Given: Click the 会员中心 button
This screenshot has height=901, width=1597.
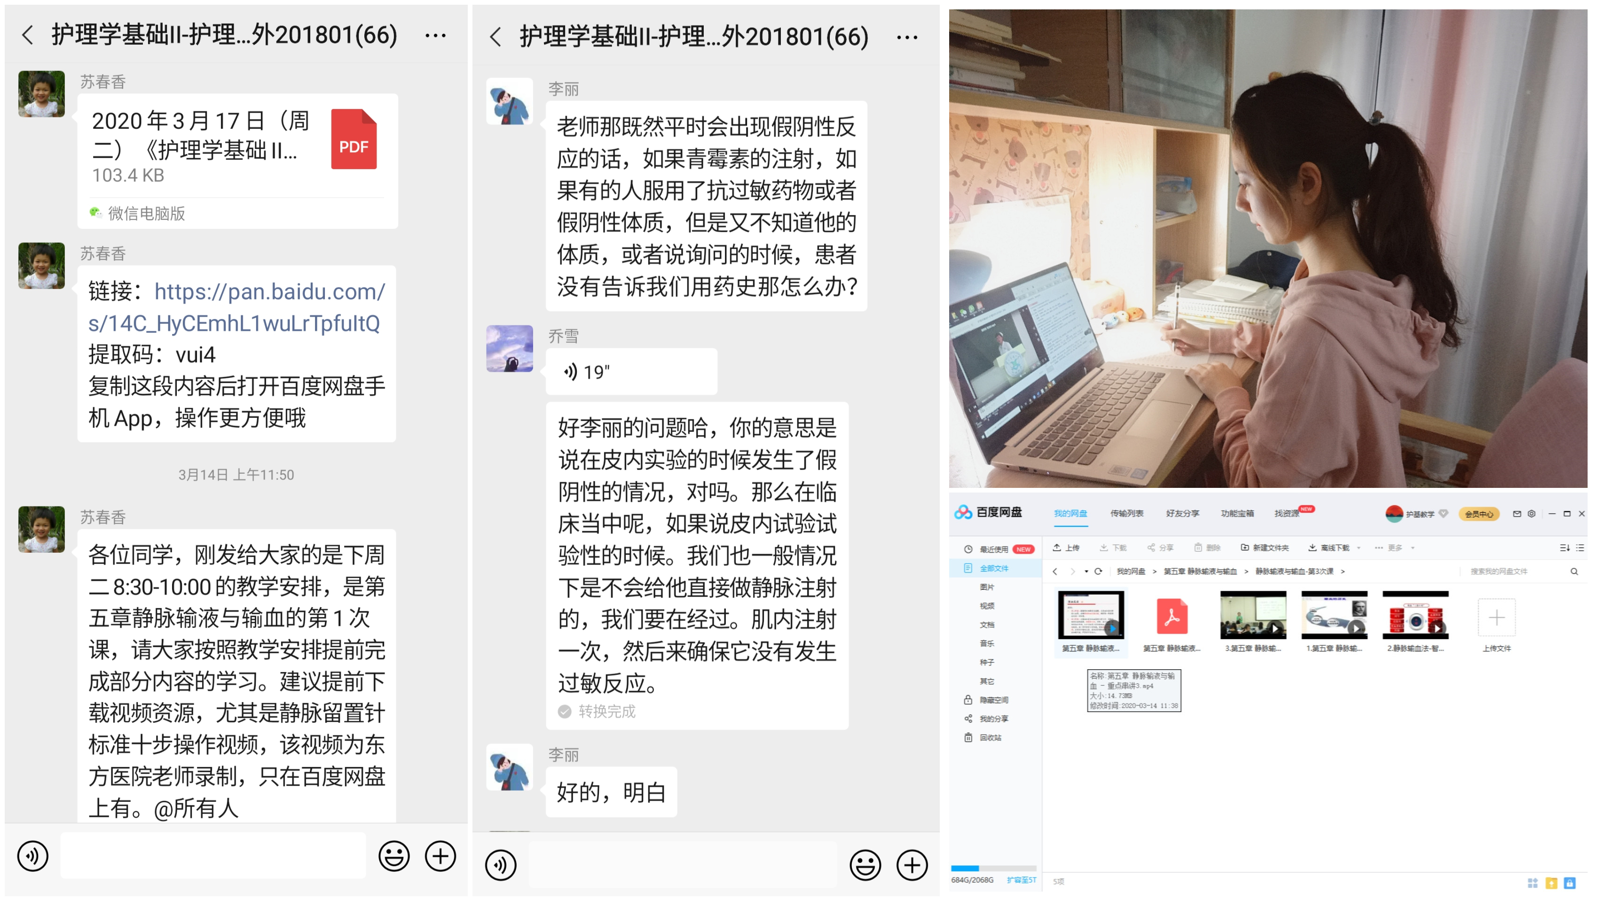Looking at the screenshot, I should (x=1479, y=514).
